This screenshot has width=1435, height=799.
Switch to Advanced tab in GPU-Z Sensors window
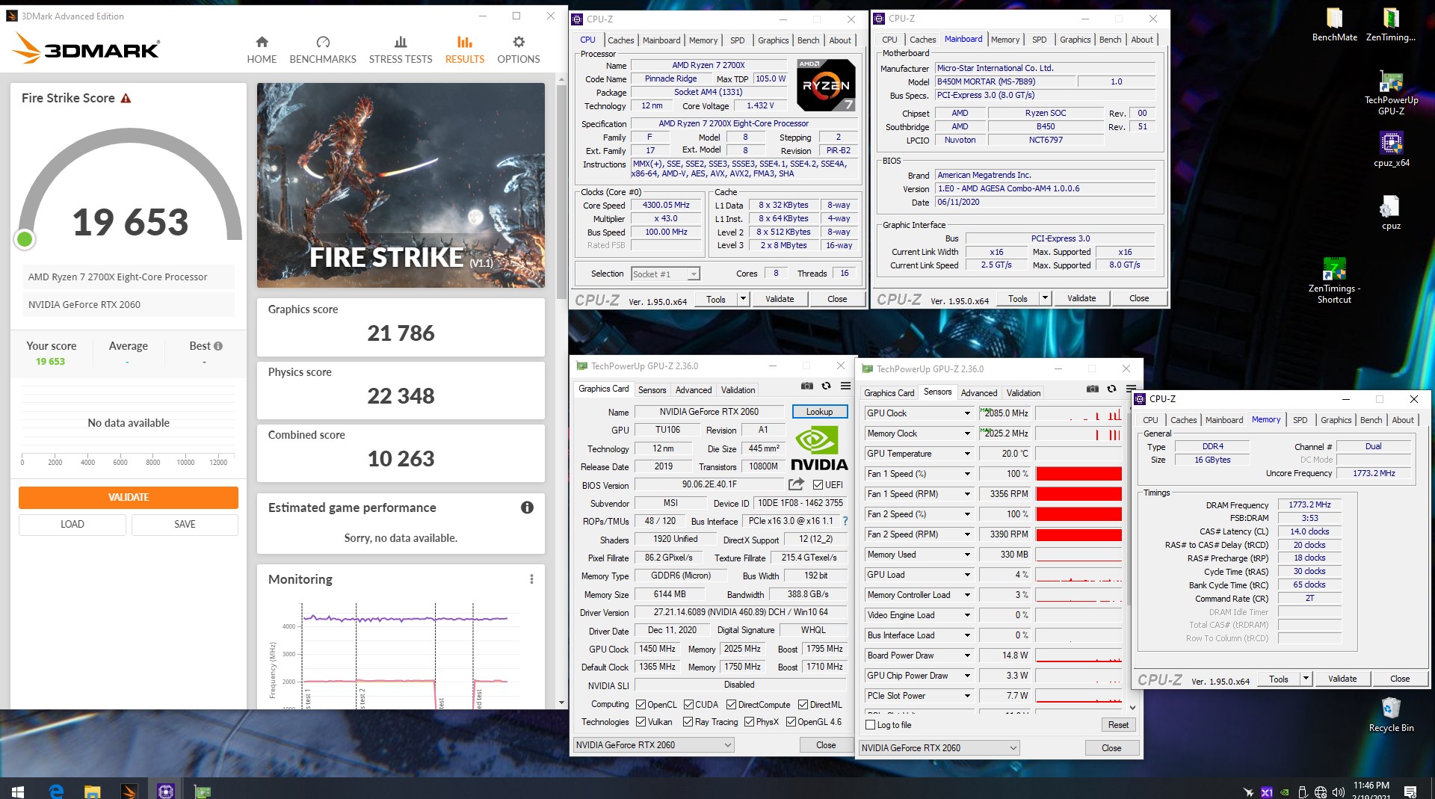tap(979, 393)
